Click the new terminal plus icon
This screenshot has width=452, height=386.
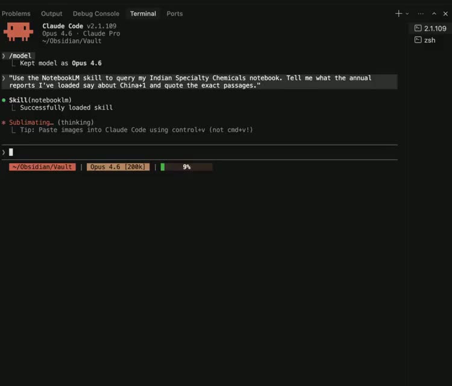pos(398,13)
